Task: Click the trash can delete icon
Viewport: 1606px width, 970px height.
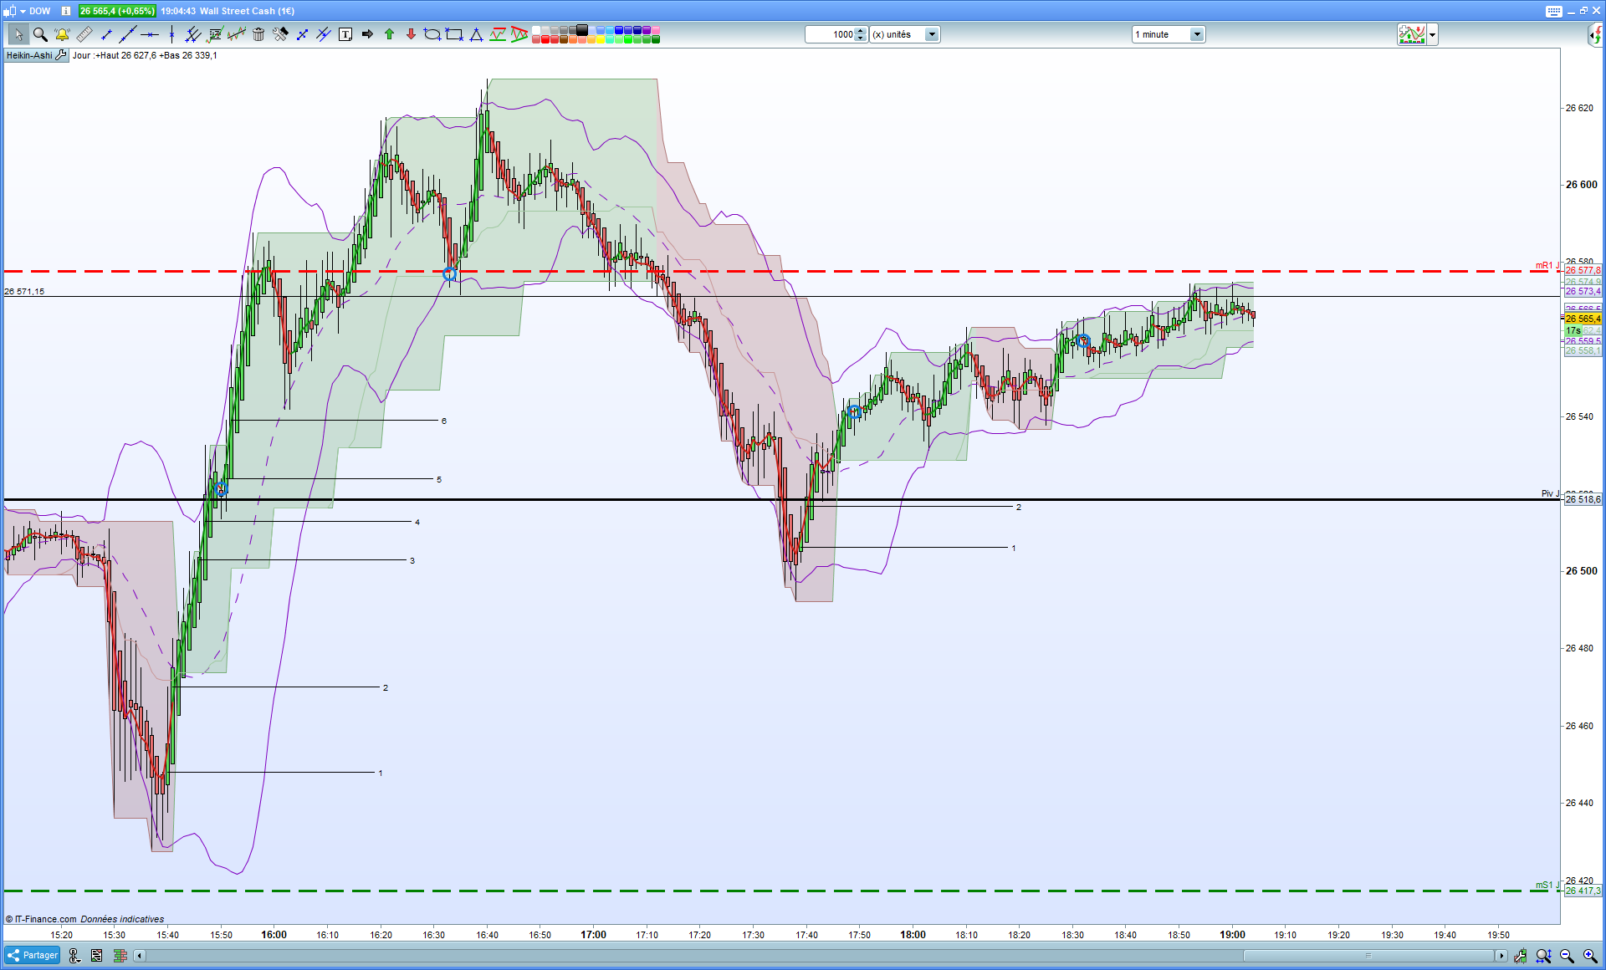Action: [x=258, y=34]
